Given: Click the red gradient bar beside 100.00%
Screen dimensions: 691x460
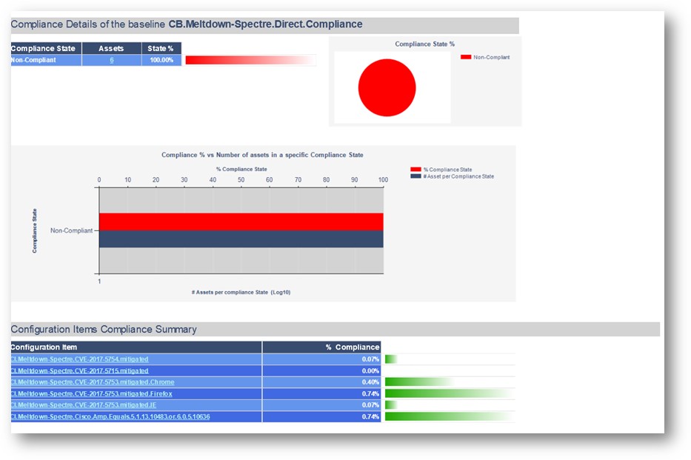Looking at the screenshot, I should (x=250, y=60).
